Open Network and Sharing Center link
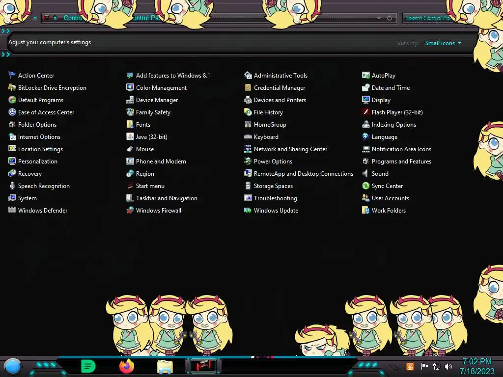The image size is (503, 377). point(290,149)
